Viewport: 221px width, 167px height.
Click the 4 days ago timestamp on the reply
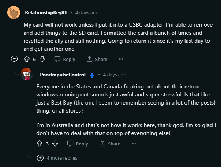115,75
